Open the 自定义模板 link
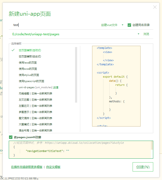The height and width of the screenshot is (180, 162). tap(53, 167)
